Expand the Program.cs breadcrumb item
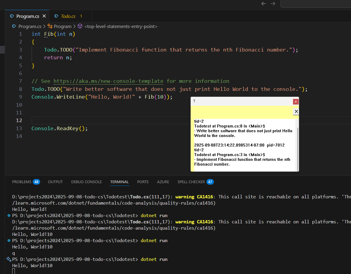Screen dimensions: 351x274 pyautogui.click(x=30, y=26)
